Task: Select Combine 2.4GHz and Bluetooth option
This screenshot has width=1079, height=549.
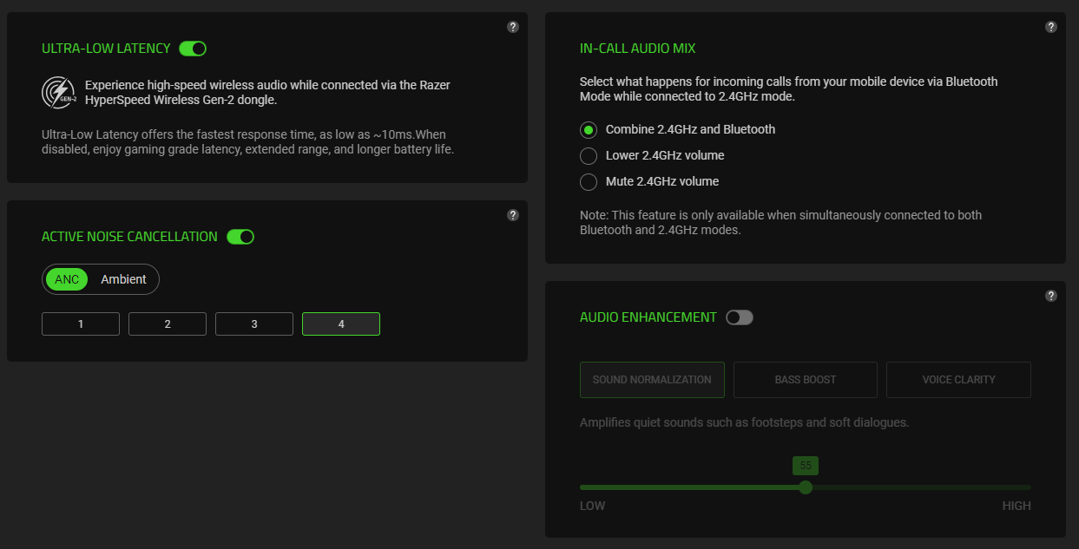Action: (589, 130)
